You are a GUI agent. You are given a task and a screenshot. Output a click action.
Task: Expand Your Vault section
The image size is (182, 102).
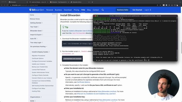coord(35,27)
